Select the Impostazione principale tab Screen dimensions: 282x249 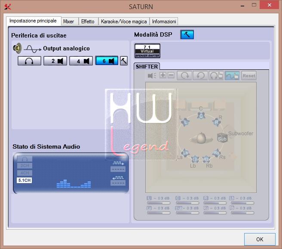[x=33, y=21]
